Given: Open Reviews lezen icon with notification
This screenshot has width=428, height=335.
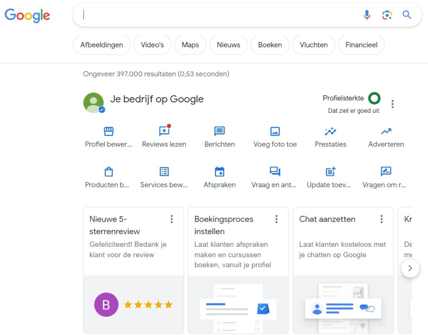Looking at the screenshot, I should point(165,131).
